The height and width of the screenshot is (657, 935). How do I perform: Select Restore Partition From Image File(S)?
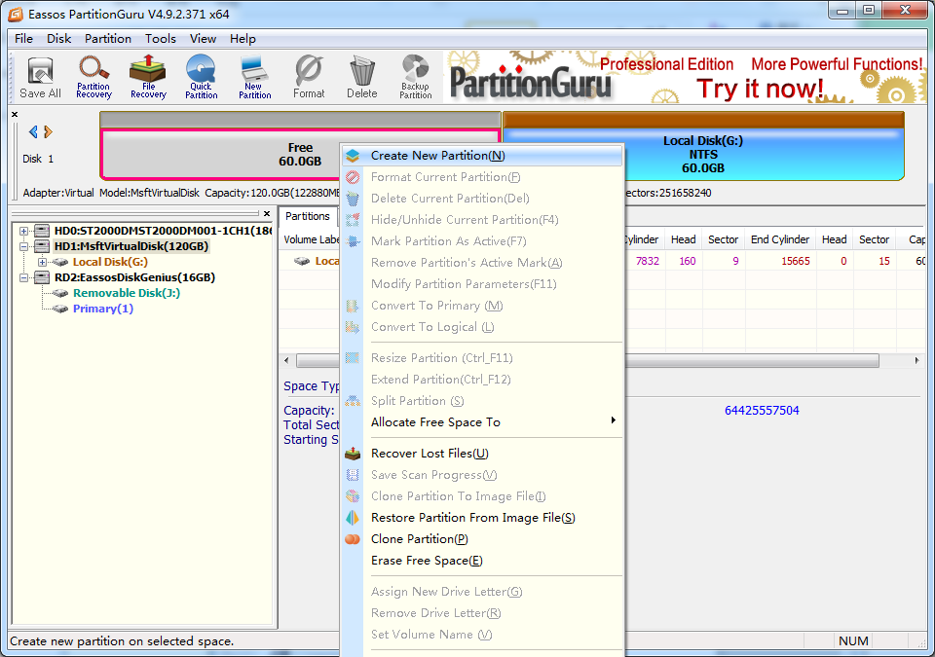[x=483, y=518]
